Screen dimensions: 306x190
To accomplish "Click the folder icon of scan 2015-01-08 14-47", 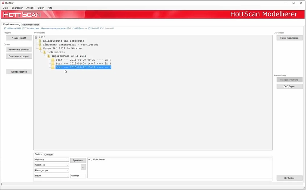I will (53, 63).
